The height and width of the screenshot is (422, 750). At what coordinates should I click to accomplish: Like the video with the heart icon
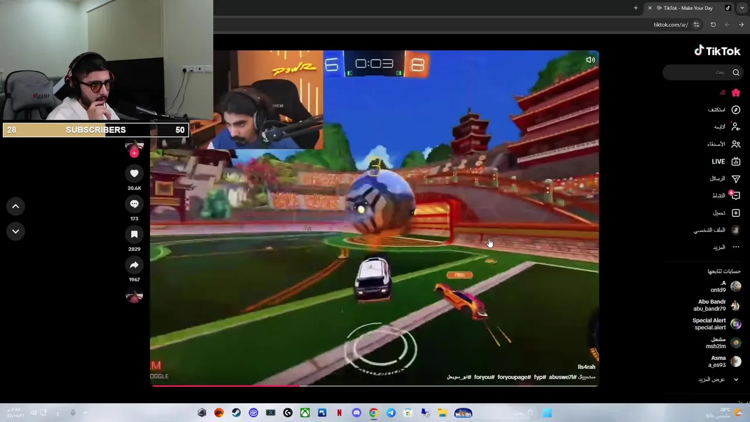(134, 173)
